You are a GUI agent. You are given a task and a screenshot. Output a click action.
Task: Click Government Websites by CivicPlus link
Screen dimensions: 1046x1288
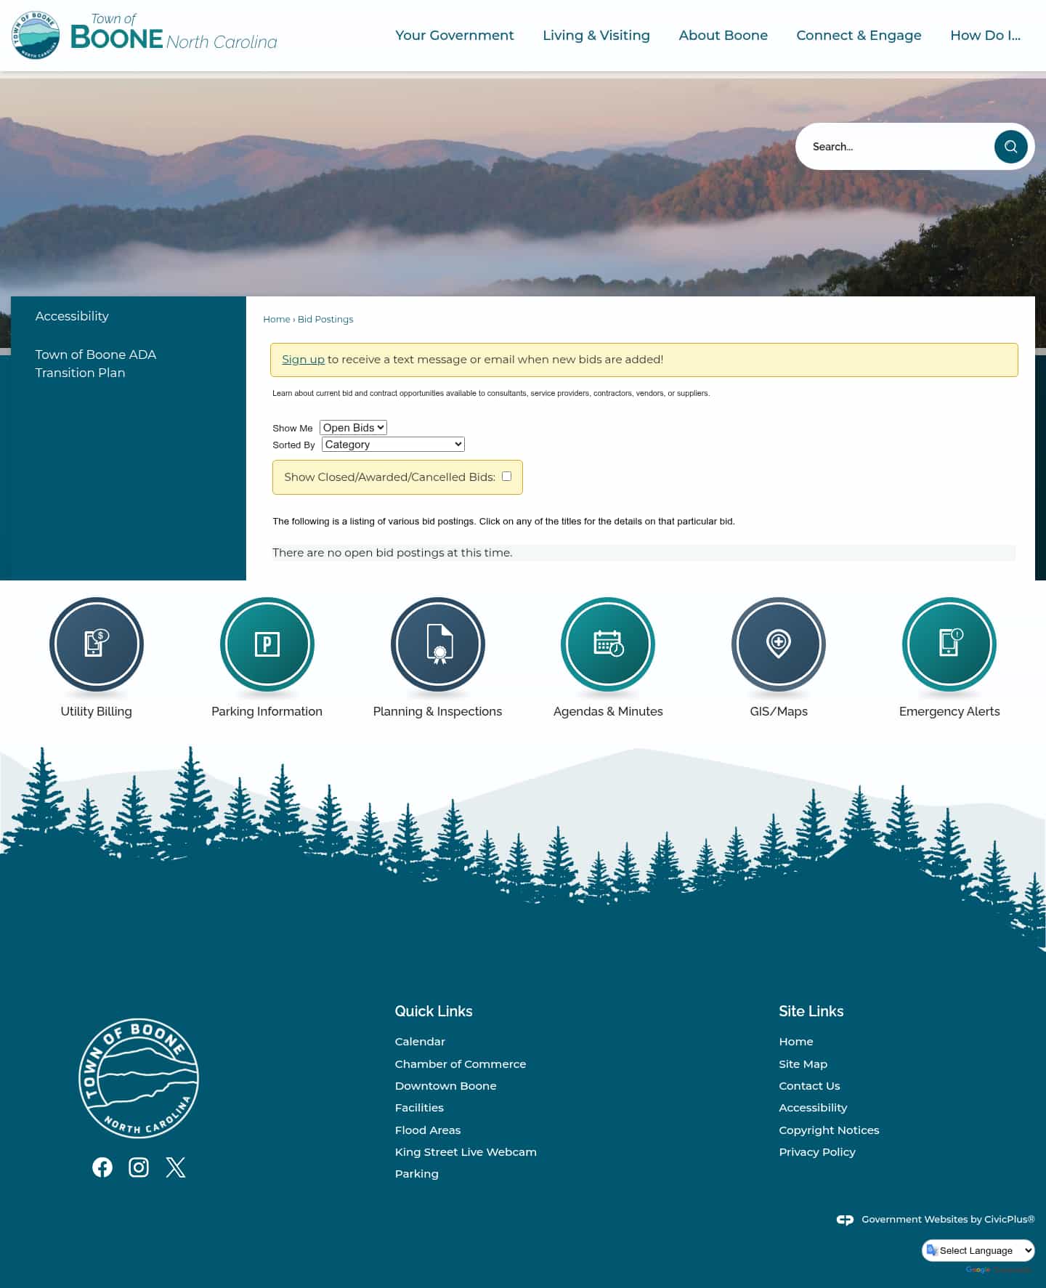tap(948, 1220)
